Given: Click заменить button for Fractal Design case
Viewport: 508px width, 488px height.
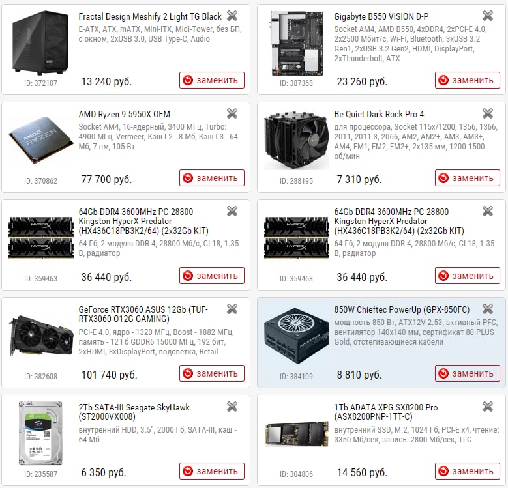Looking at the screenshot, I should pyautogui.click(x=212, y=80).
